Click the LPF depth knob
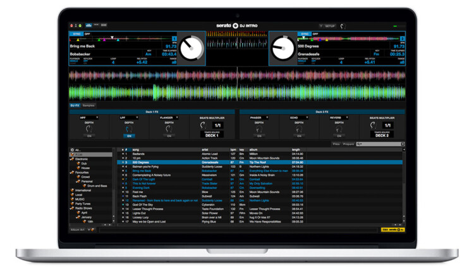This screenshot has height=267, width=474. [129, 129]
